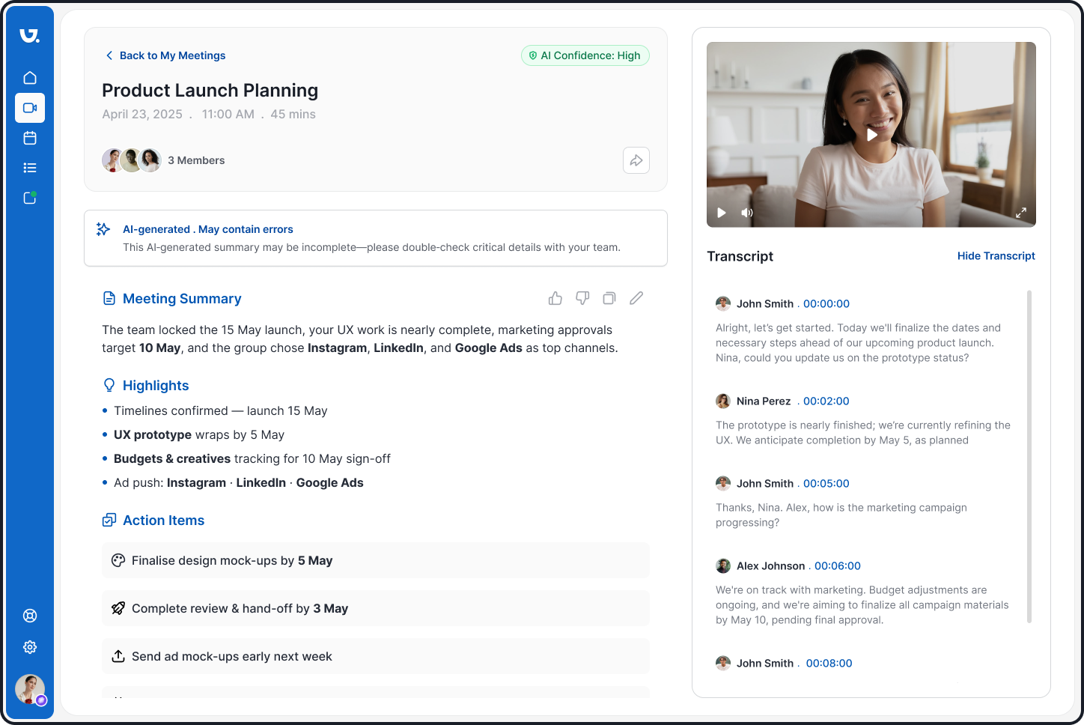The image size is (1084, 725).
Task: Click the transcript scrollbar
Action: tap(1029, 457)
